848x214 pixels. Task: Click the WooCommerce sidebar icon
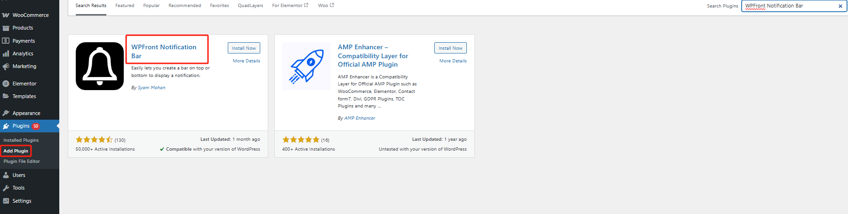[x=6, y=15]
